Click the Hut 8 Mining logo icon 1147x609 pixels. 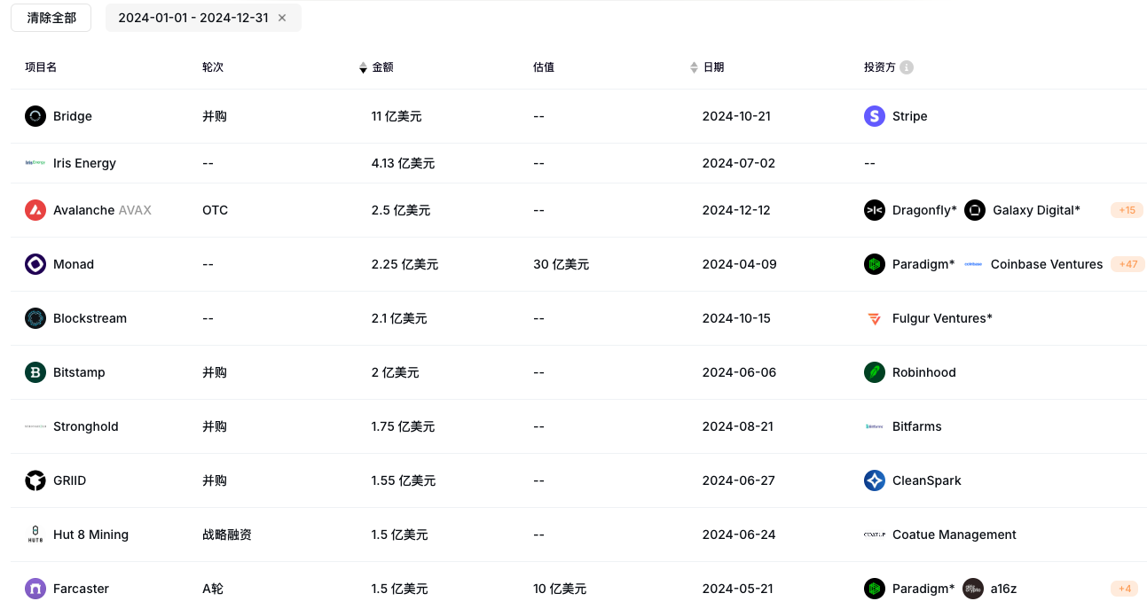pos(35,535)
